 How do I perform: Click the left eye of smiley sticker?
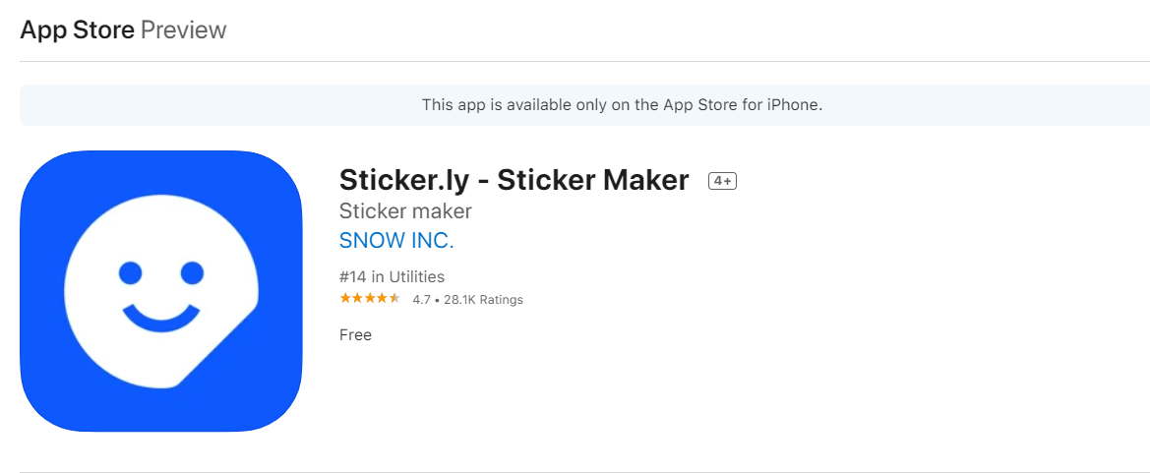[131, 272]
